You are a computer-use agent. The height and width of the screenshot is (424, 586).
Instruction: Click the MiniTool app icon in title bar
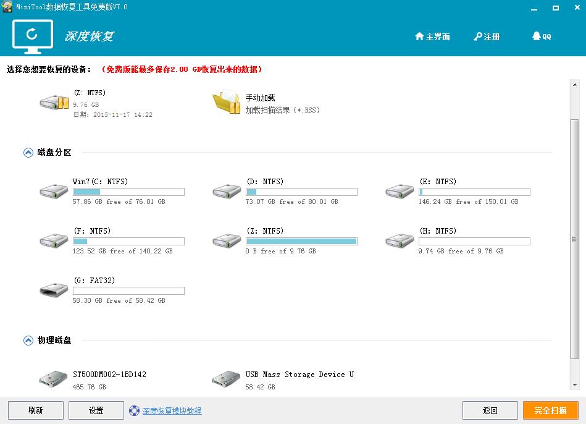click(7, 7)
